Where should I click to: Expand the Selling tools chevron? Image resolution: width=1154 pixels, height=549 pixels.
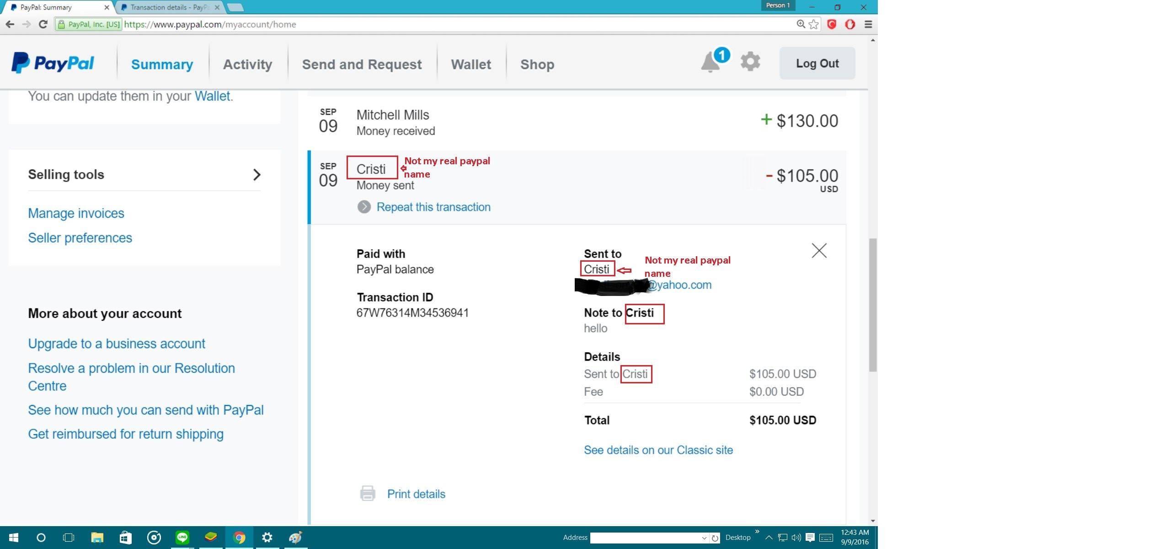coord(256,174)
